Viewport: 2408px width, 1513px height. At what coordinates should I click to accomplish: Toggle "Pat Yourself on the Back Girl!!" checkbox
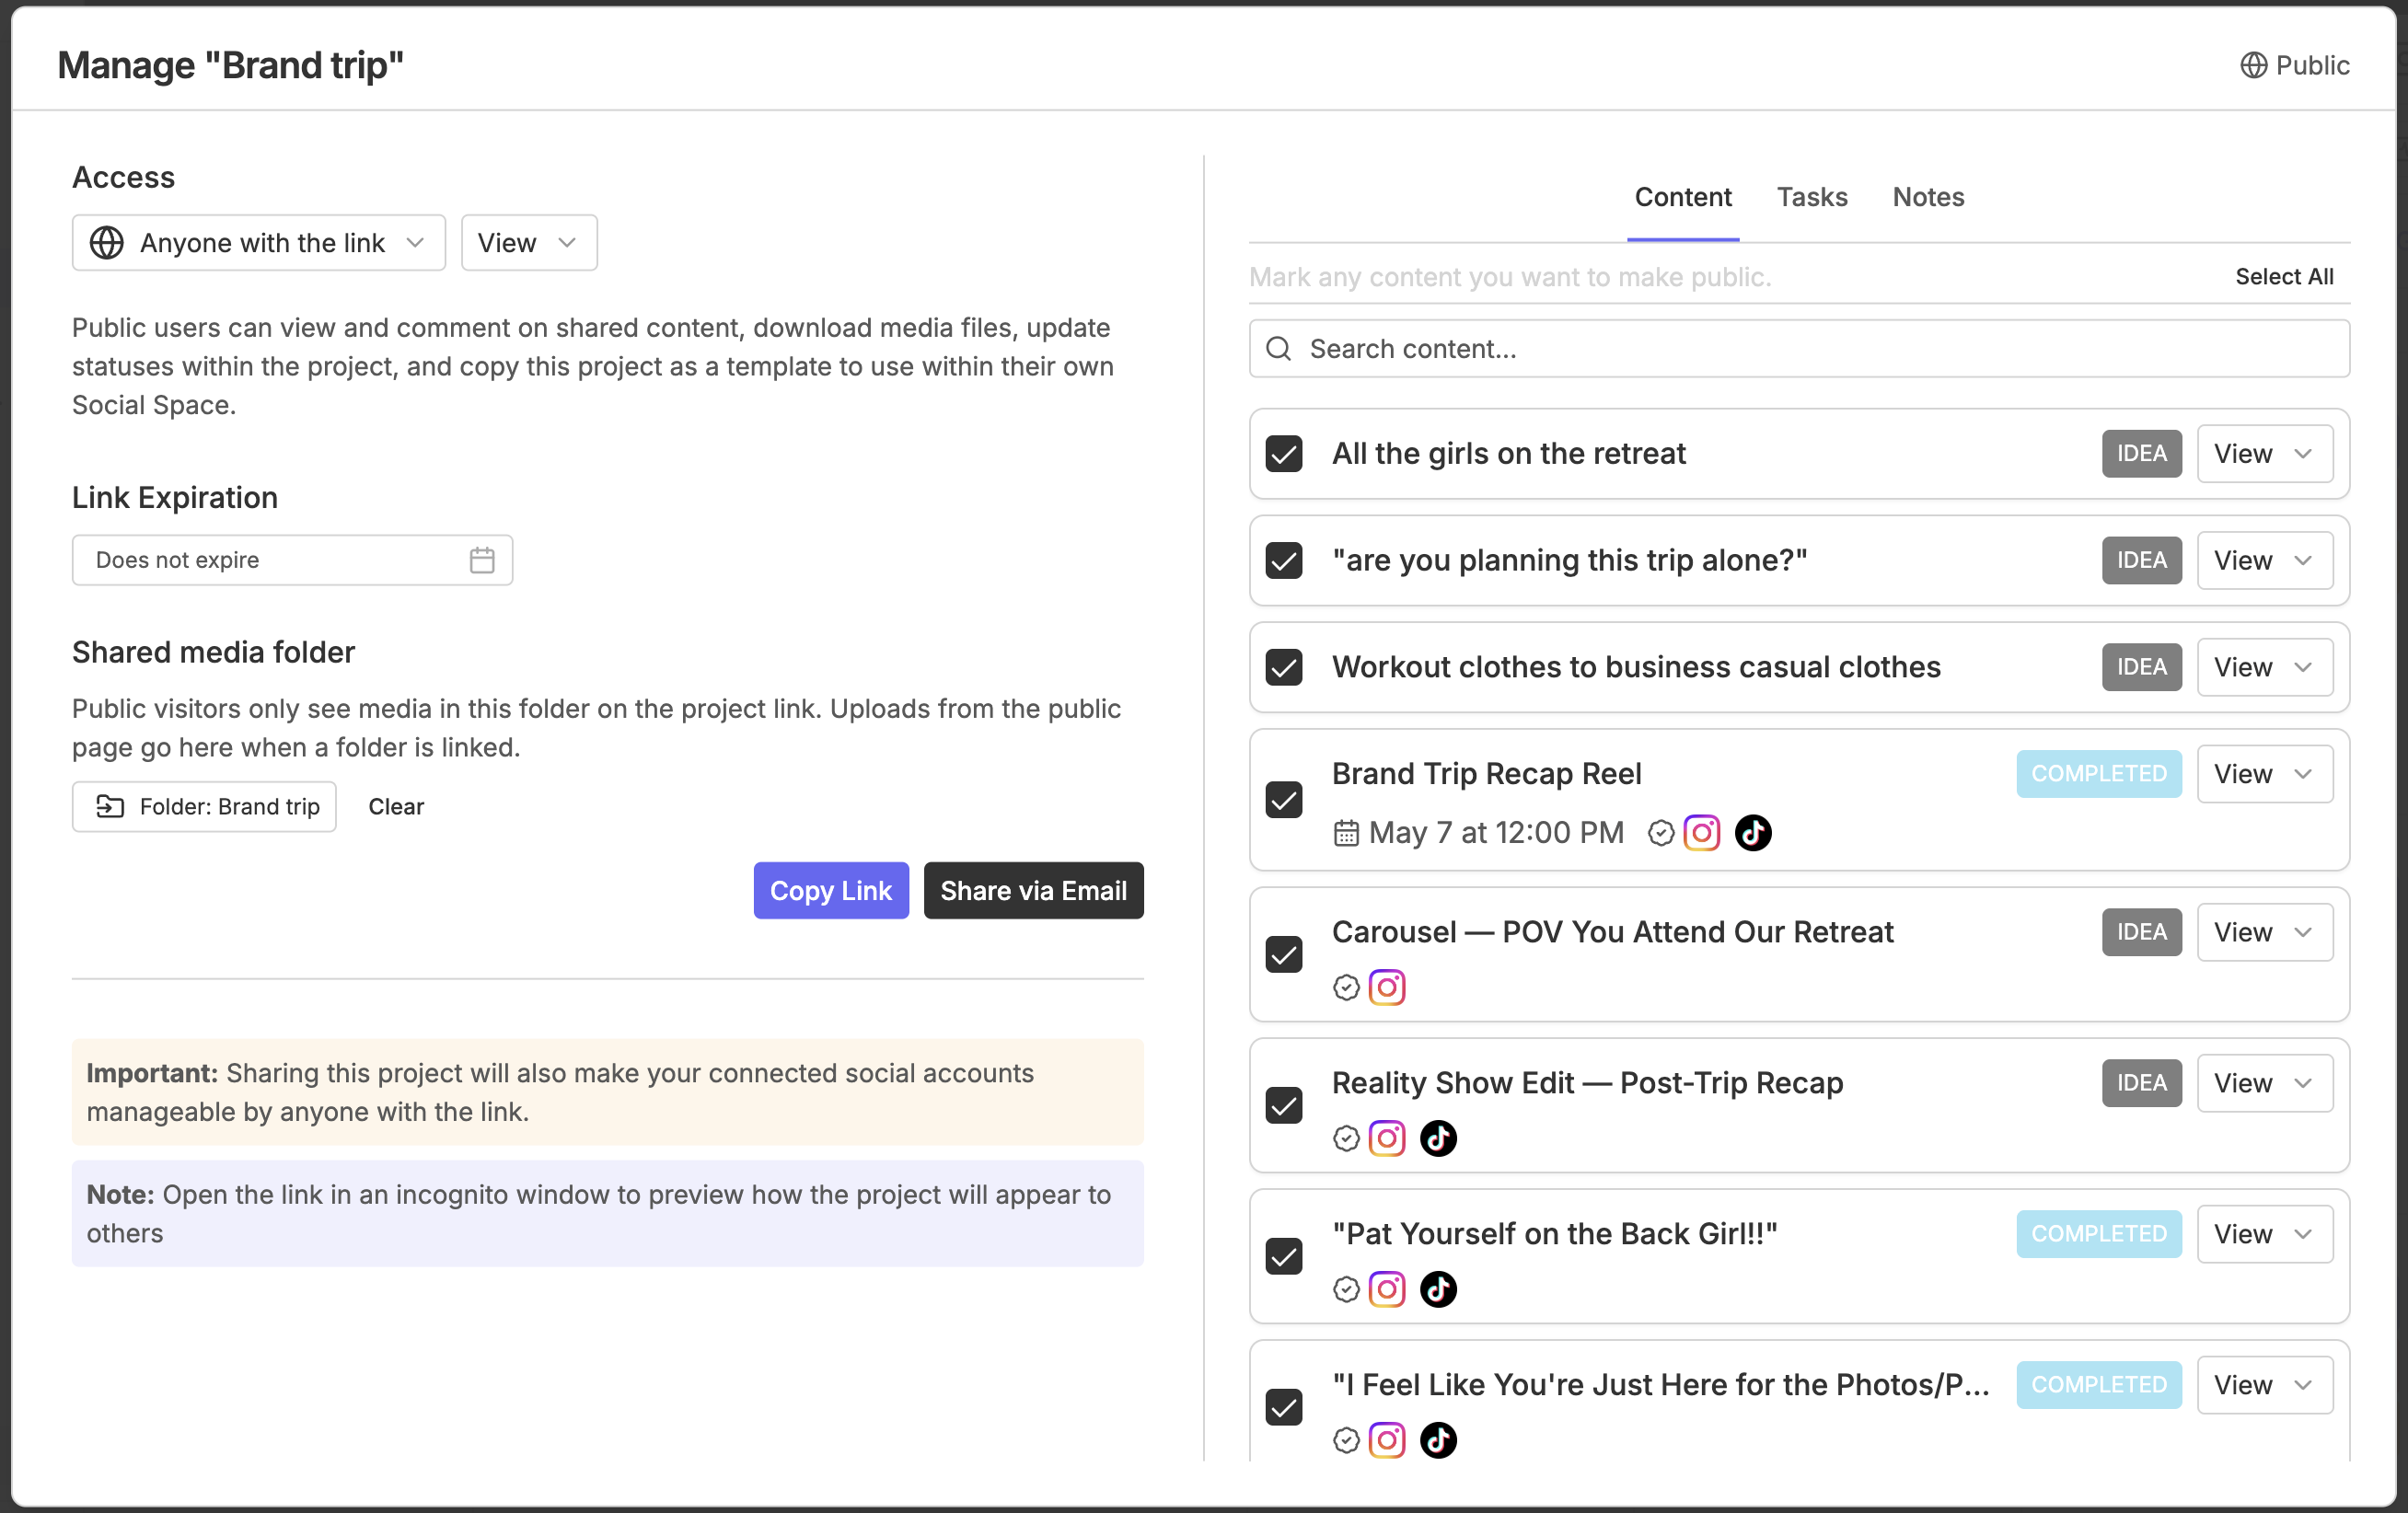click(x=1284, y=1257)
